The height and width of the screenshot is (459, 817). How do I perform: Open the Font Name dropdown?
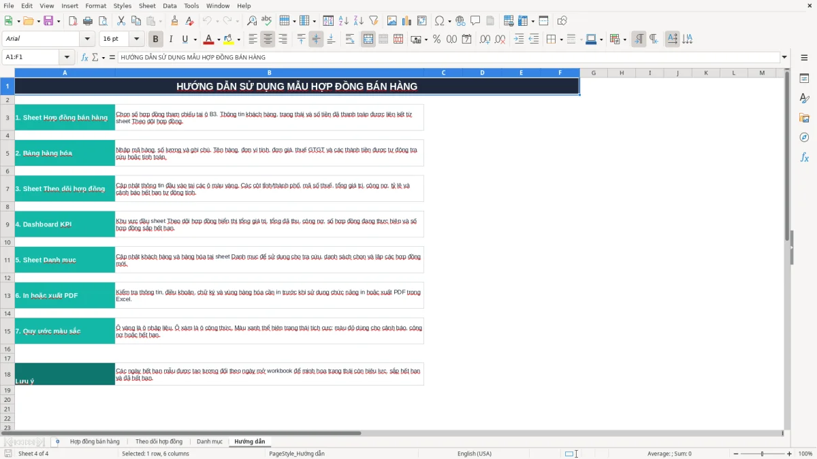(x=89, y=39)
